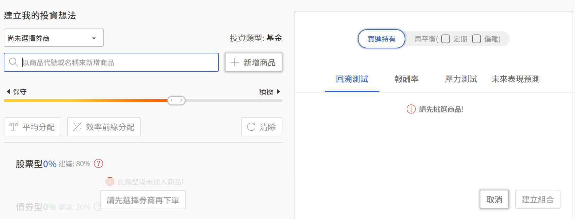Click the plus icon on 新增商品
The height and width of the screenshot is (219, 575).
pos(235,62)
